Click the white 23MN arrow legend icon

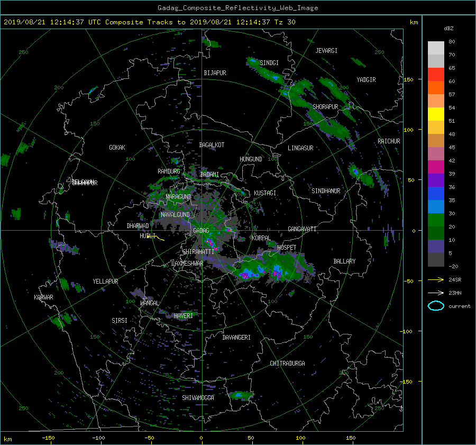point(436,293)
